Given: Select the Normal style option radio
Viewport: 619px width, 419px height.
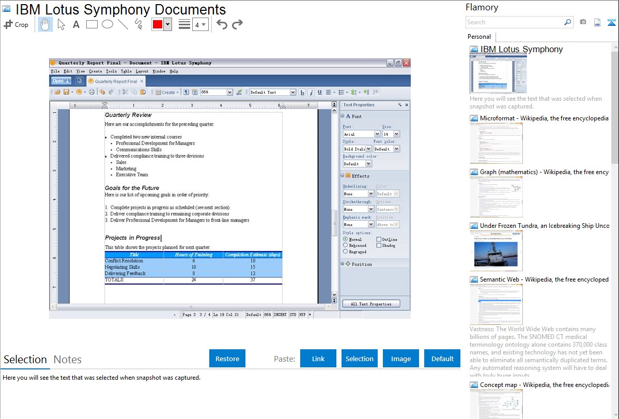Looking at the screenshot, I should (x=346, y=239).
